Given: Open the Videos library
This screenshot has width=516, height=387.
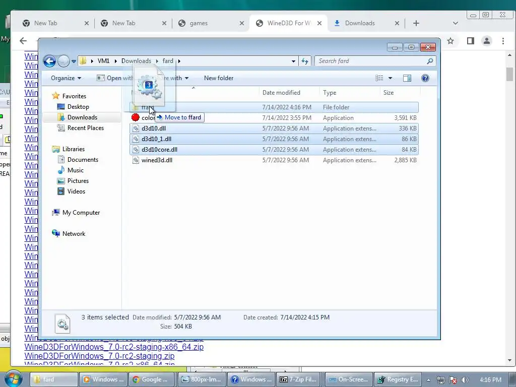Looking at the screenshot, I should pyautogui.click(x=76, y=191).
